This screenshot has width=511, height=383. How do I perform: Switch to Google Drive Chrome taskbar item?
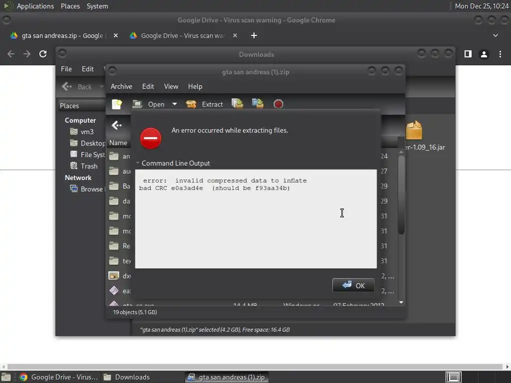[x=59, y=377]
